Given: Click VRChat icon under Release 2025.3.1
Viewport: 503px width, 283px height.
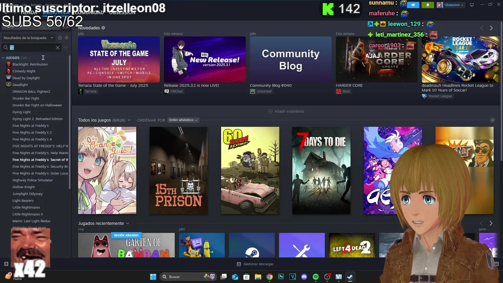Looking at the screenshot, I should point(167,91).
